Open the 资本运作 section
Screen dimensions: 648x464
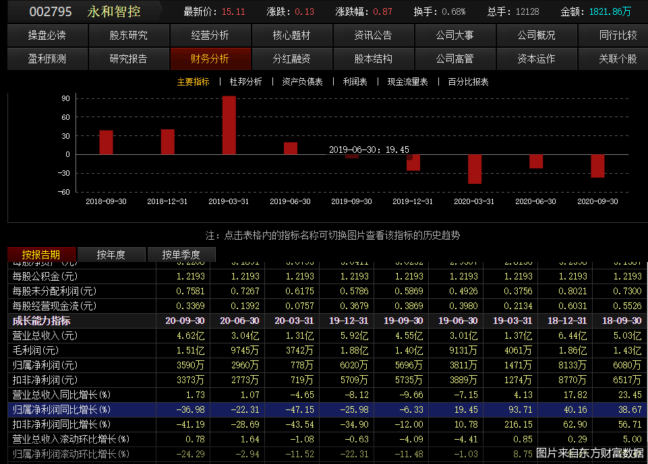pos(536,59)
